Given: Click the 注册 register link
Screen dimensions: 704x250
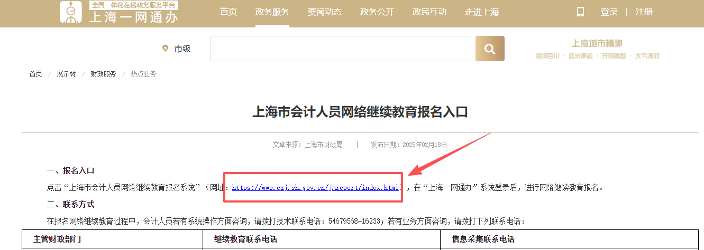Looking at the screenshot, I should point(644,12).
